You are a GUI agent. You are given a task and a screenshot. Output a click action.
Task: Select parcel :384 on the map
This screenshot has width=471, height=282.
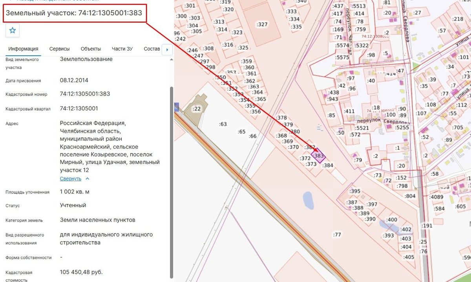click(328, 165)
